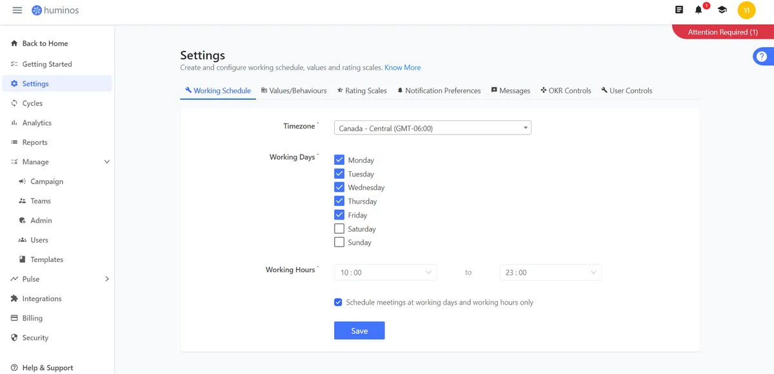774x374 pixels.
Task: Click the notifications bell icon
Action: (x=699, y=10)
